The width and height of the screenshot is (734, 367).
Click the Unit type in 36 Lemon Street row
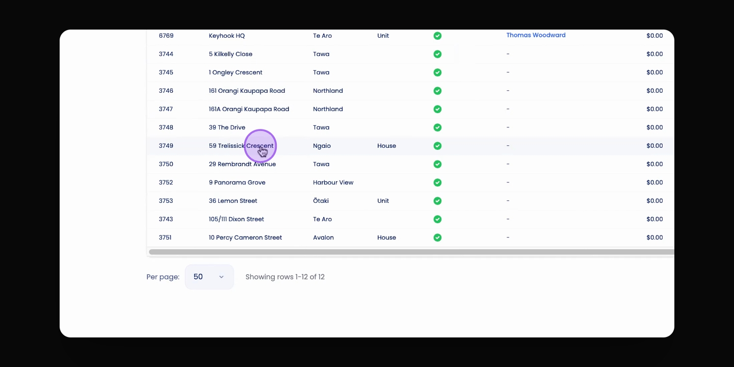pos(383,201)
